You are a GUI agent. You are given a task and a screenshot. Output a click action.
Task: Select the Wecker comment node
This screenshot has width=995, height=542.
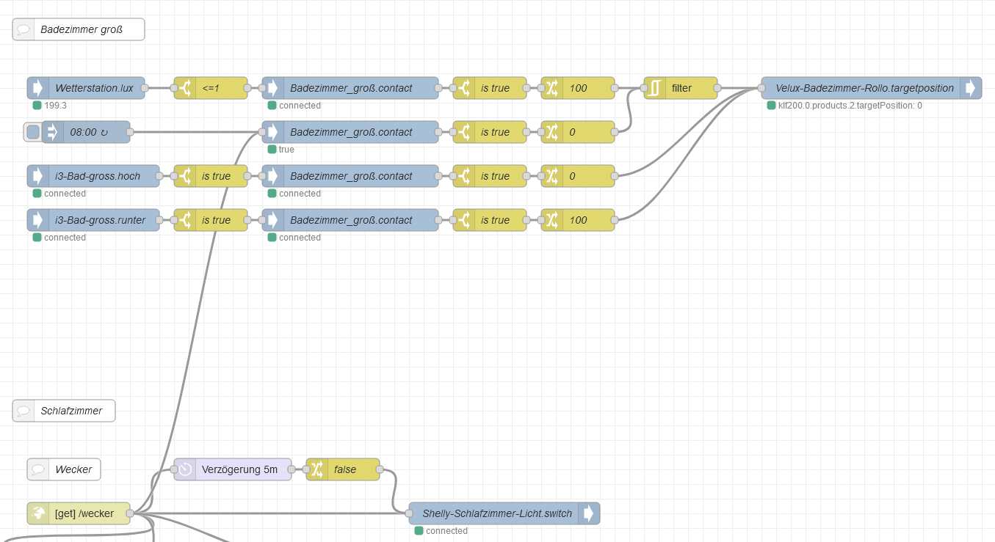tap(64, 469)
